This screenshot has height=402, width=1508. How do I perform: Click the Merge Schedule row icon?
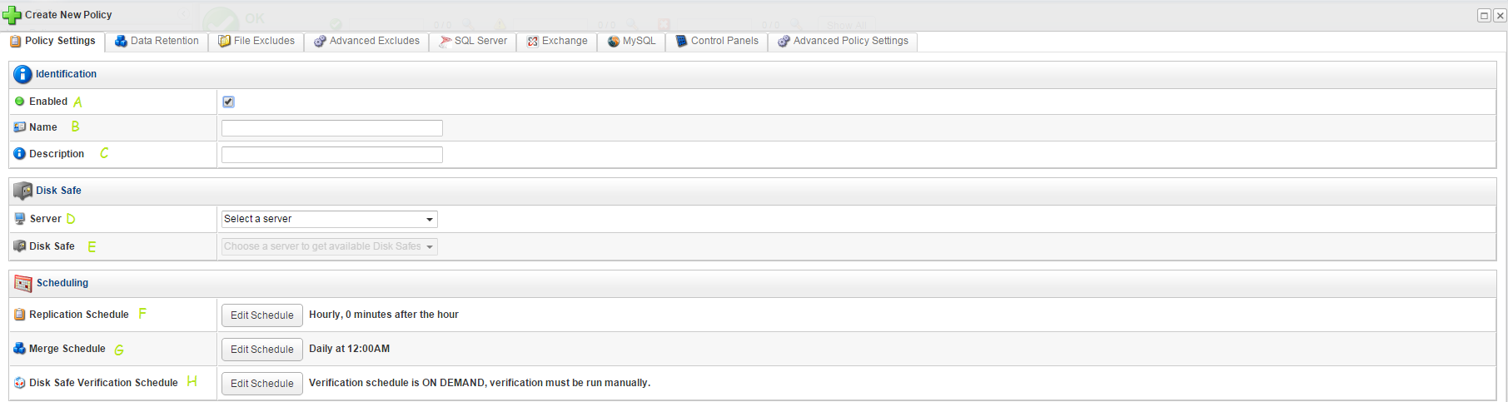[x=20, y=349]
